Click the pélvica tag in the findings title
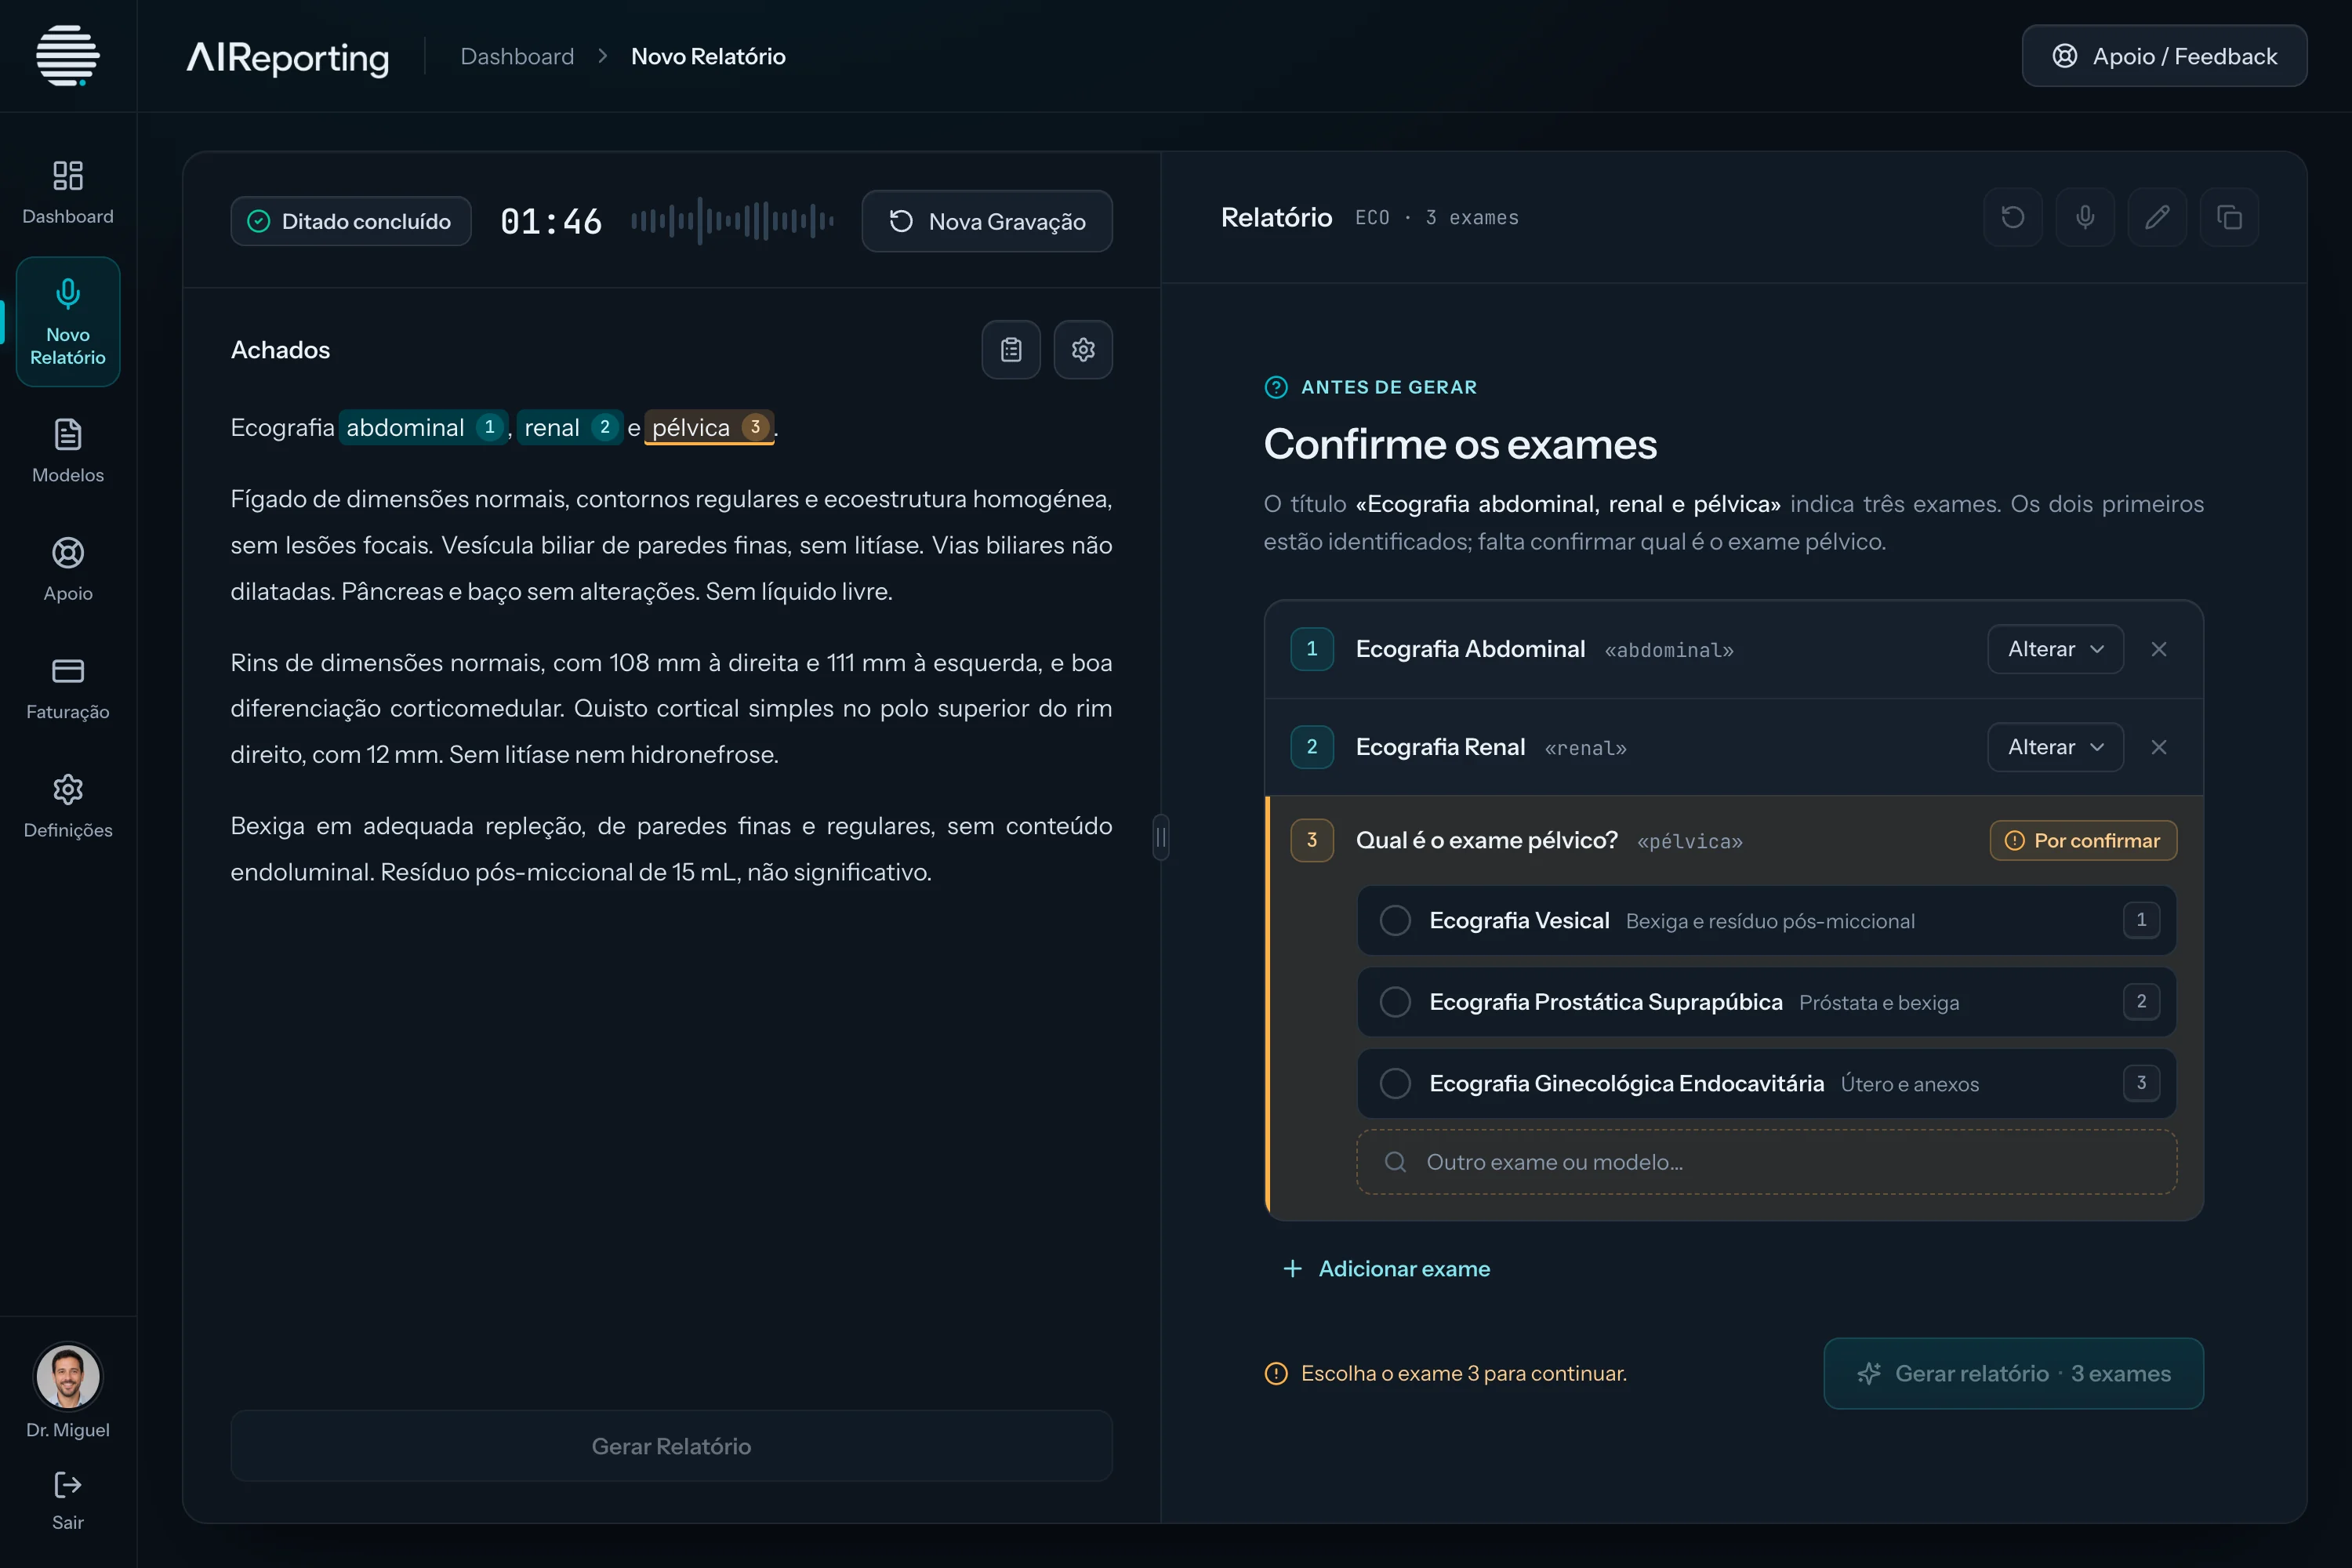Image resolution: width=2352 pixels, height=1568 pixels. tap(709, 428)
